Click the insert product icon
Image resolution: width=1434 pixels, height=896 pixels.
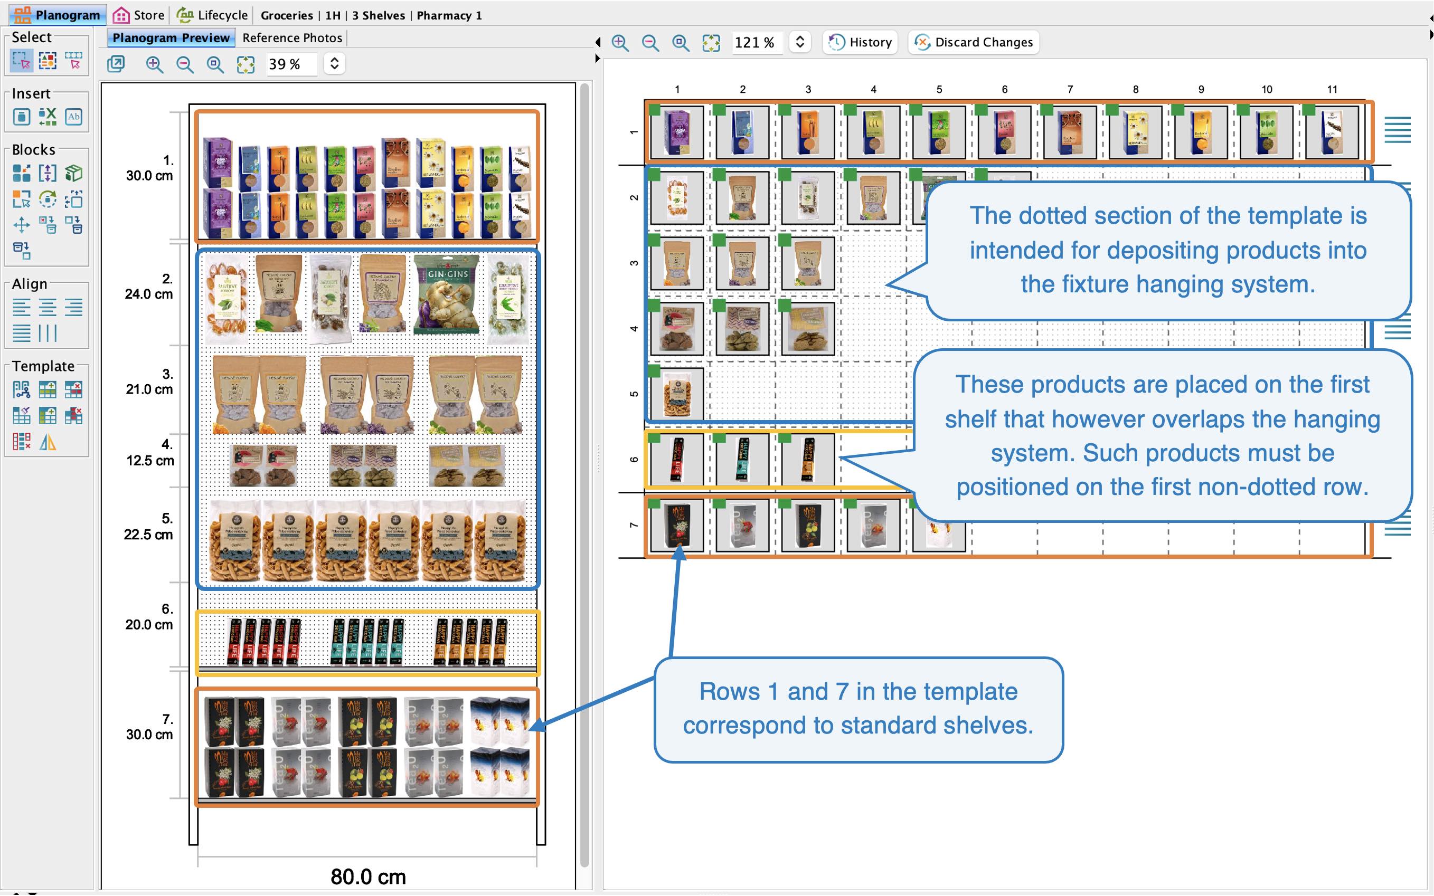pyautogui.click(x=21, y=117)
